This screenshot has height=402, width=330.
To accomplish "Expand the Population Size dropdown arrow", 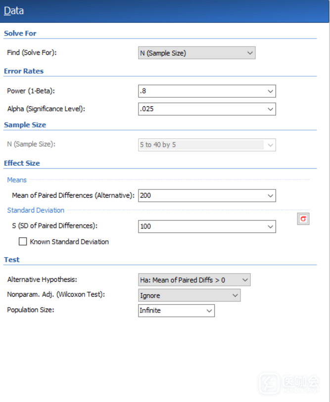I will 209,311.
